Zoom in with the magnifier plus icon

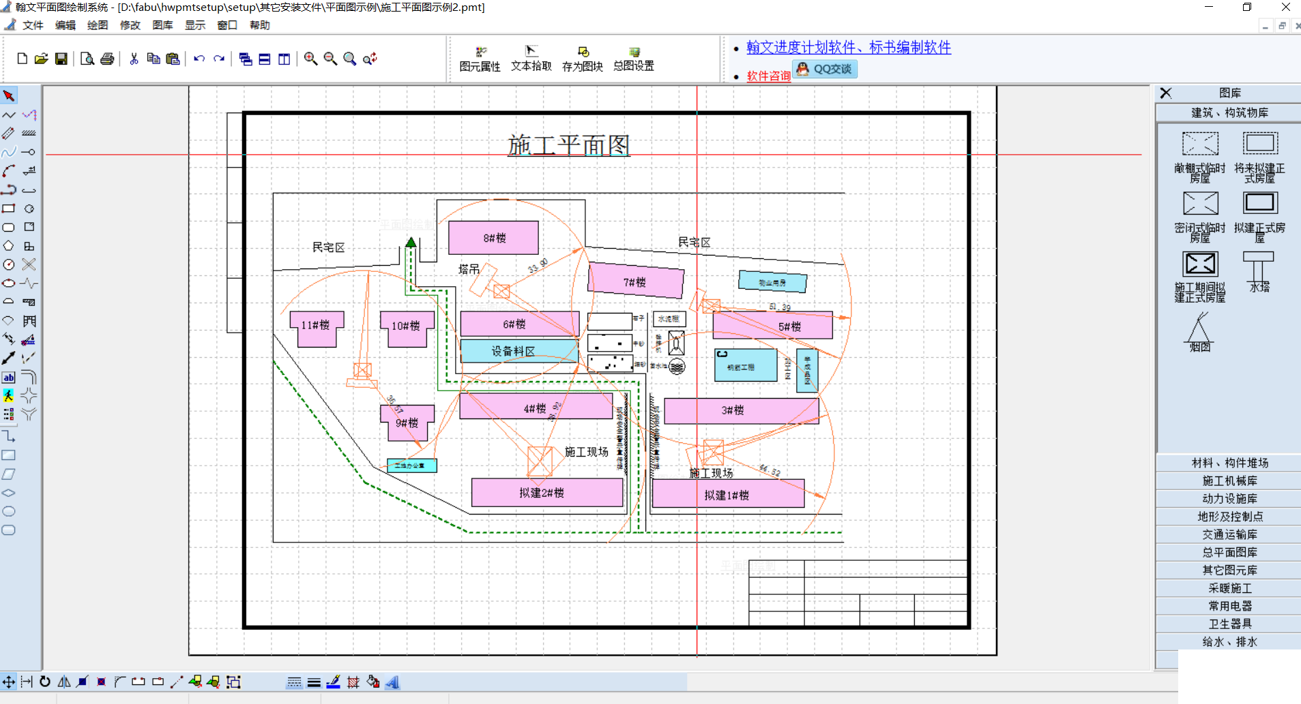click(310, 59)
